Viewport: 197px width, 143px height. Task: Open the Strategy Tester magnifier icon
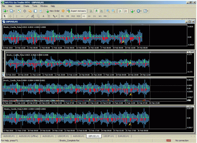41,11
